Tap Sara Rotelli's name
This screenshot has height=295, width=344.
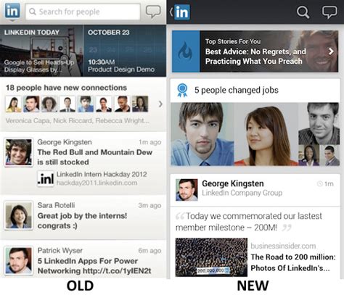pos(56,205)
